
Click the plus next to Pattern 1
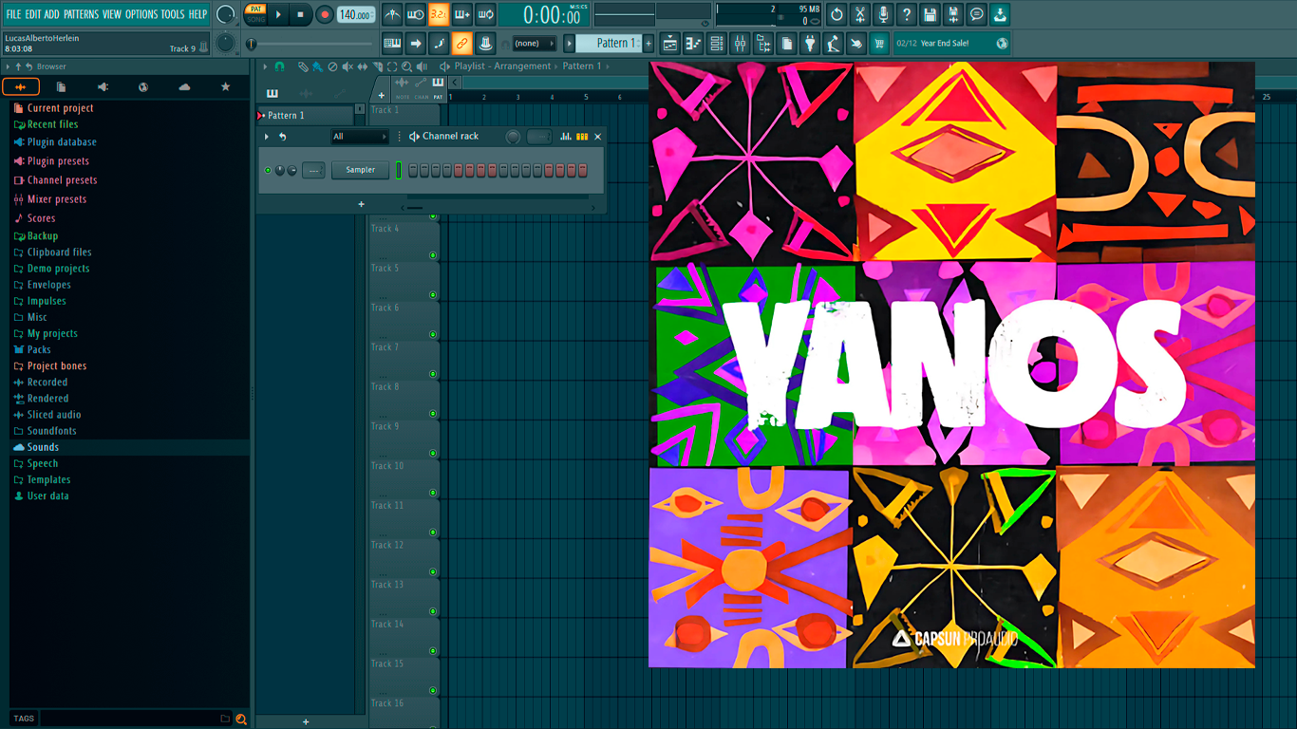tap(649, 43)
